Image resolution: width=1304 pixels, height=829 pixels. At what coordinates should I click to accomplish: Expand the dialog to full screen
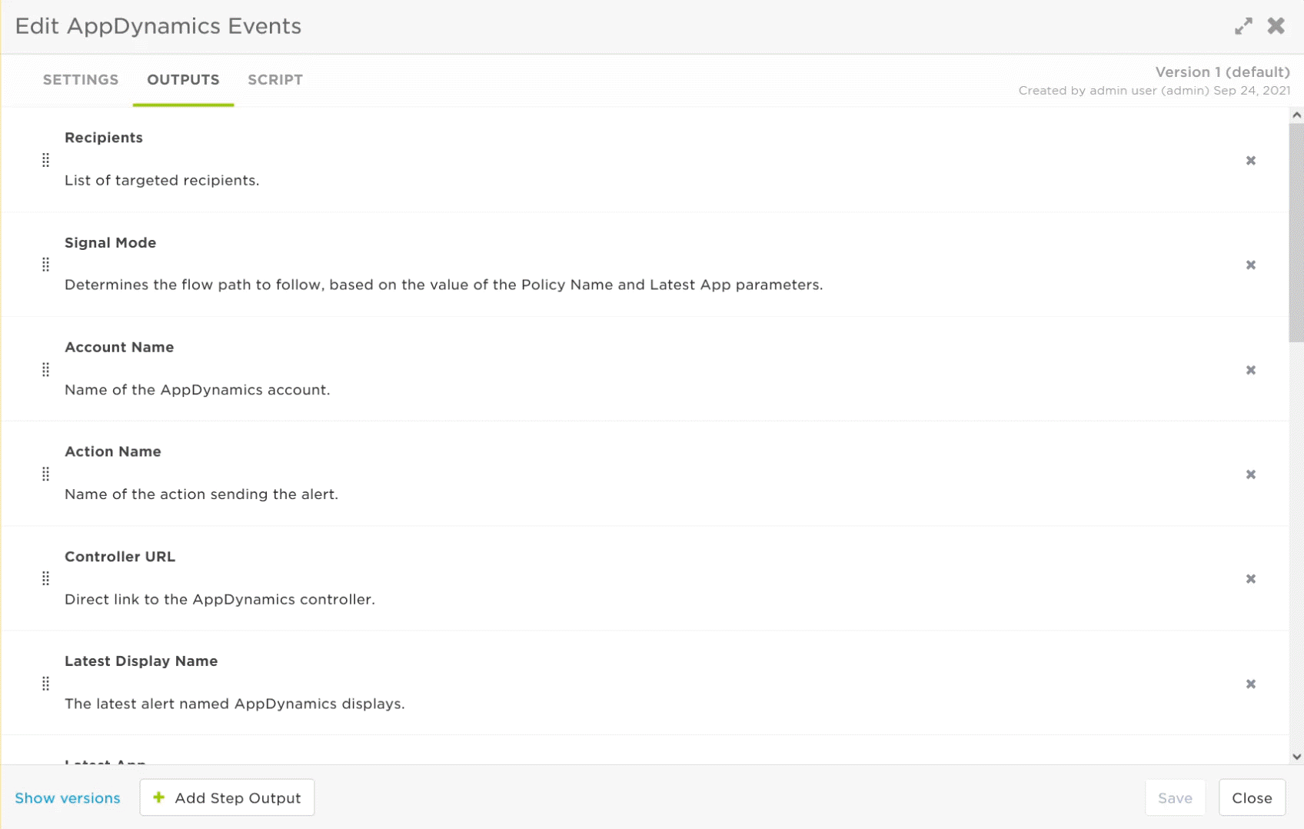tap(1243, 26)
